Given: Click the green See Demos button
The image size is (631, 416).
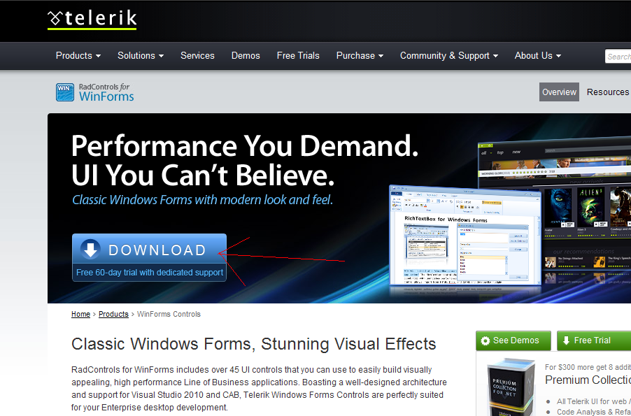Looking at the screenshot, I should [x=513, y=340].
